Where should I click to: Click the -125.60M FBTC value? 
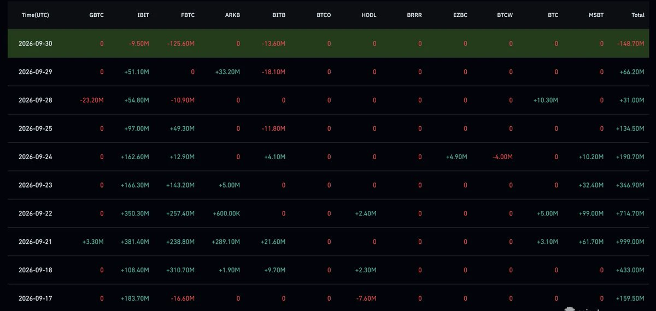tap(181, 43)
